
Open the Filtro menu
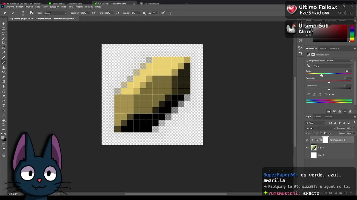coord(64,7)
